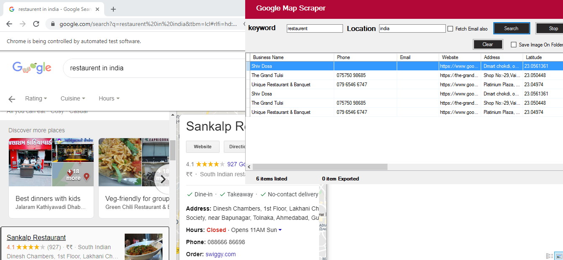
Task: Click the Location input field
Action: coord(412,28)
